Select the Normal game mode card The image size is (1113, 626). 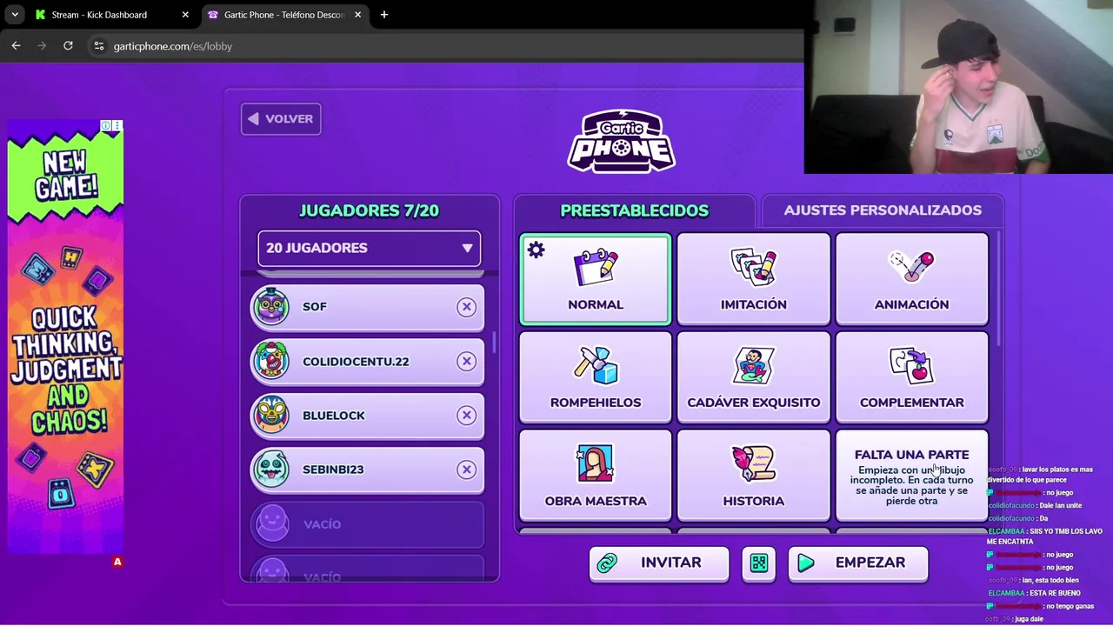coord(596,279)
